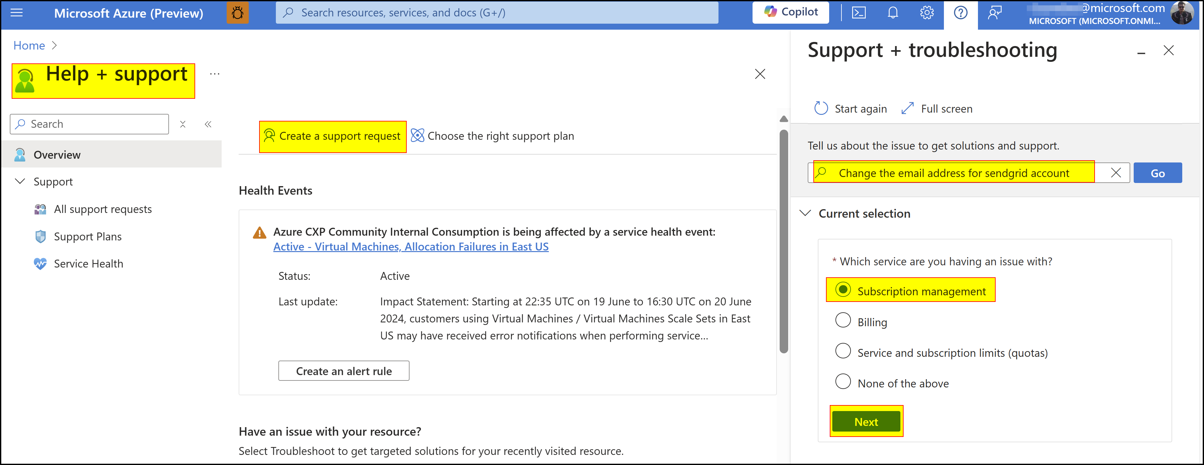Open Copilot from the top bar
Viewport: 1204px width, 465px height.
click(x=790, y=12)
